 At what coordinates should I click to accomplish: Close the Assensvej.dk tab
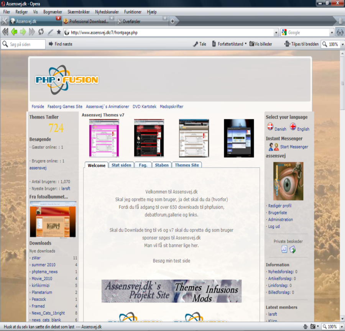click(58, 18)
